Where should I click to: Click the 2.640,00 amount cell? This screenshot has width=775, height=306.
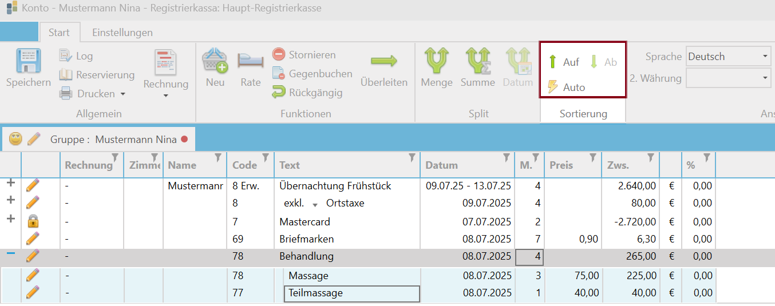pyautogui.click(x=630, y=186)
